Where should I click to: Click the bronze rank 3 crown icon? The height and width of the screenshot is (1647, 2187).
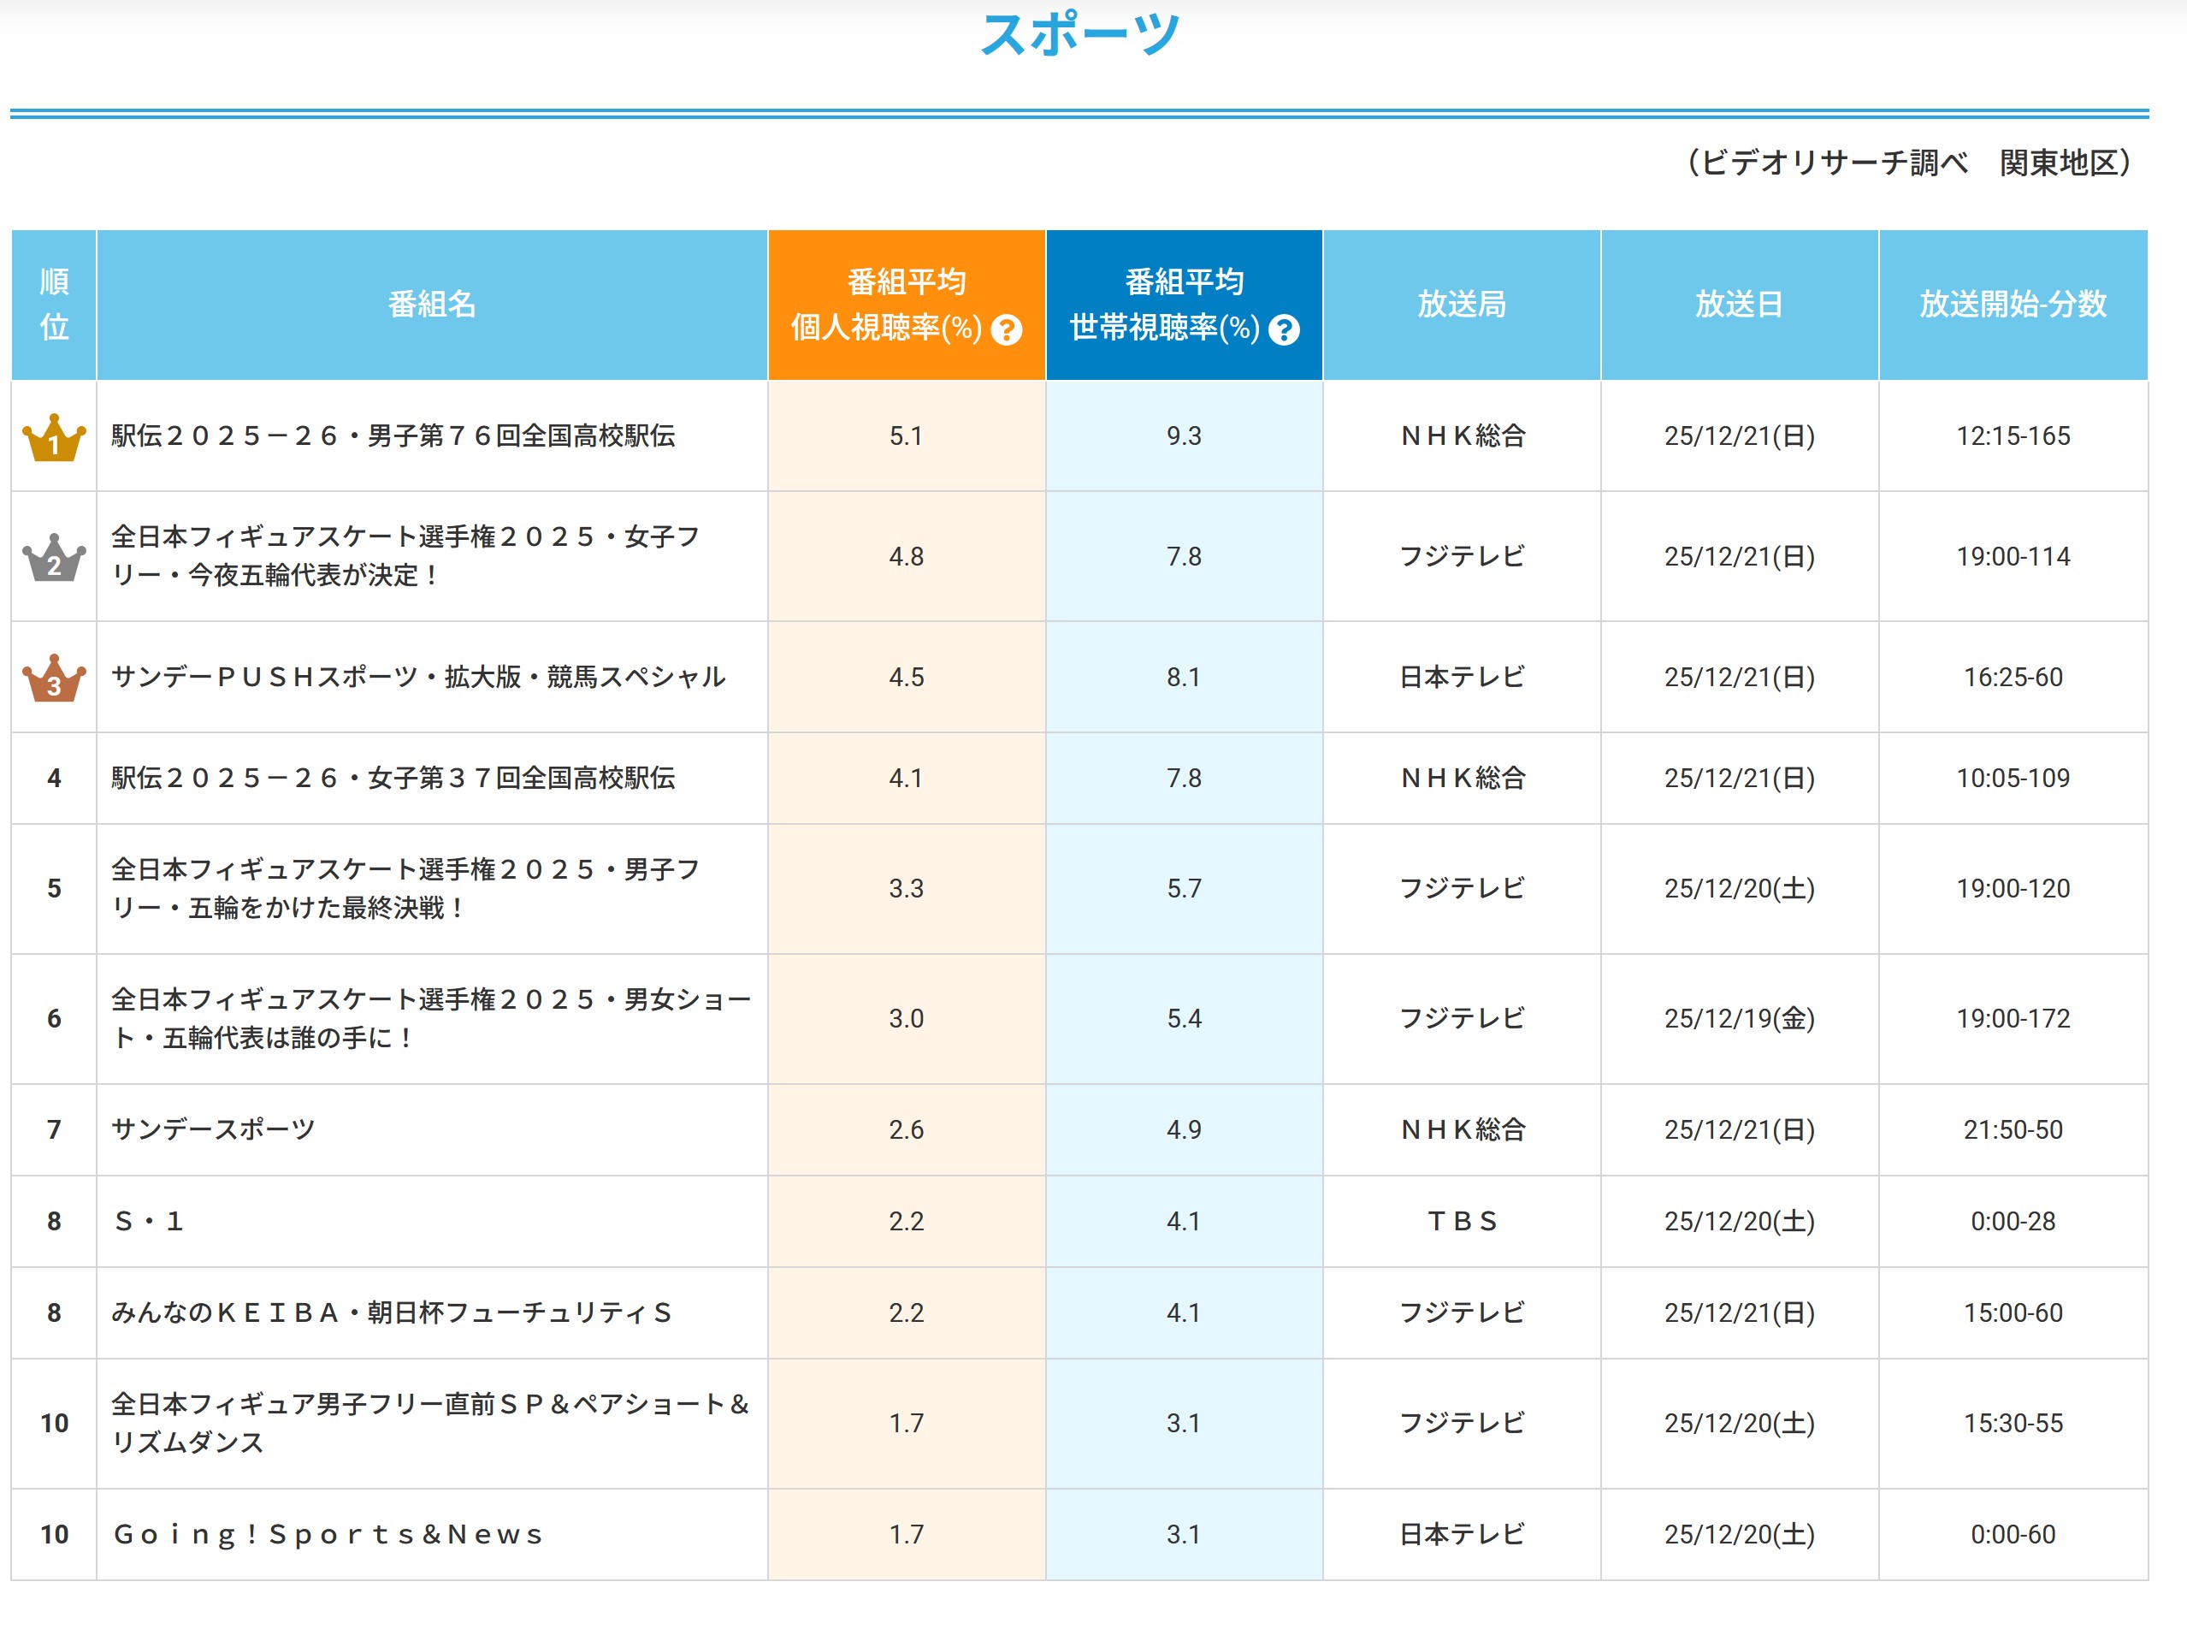coord(53,678)
